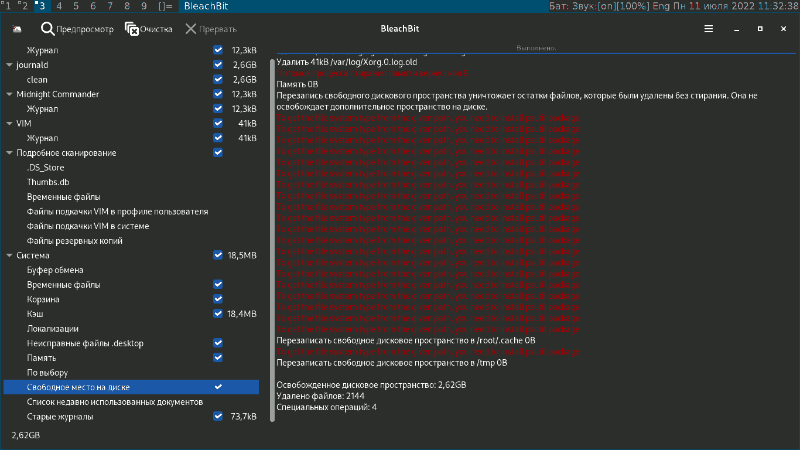
Task: Select the Thumbs.db tree item
Action: [x=48, y=182]
